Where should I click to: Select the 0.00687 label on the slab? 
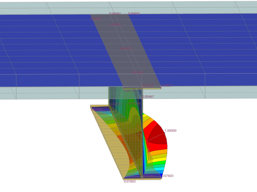pyautogui.click(x=116, y=13)
